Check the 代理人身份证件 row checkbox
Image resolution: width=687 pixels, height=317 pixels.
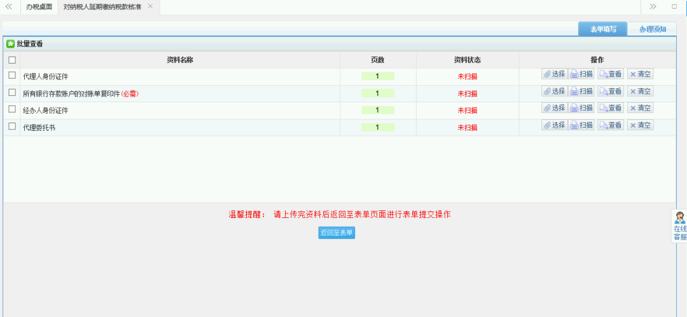pos(12,76)
